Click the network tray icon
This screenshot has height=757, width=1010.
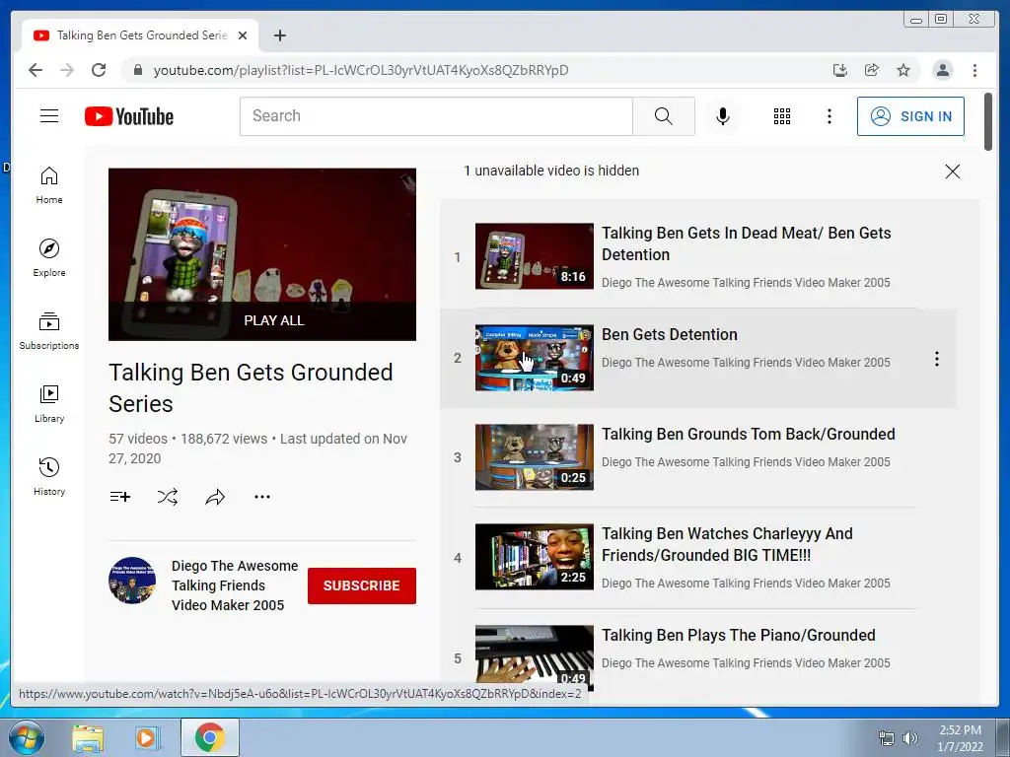coord(887,738)
